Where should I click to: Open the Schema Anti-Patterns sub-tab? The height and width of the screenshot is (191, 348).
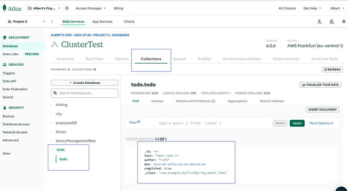pos(196,101)
